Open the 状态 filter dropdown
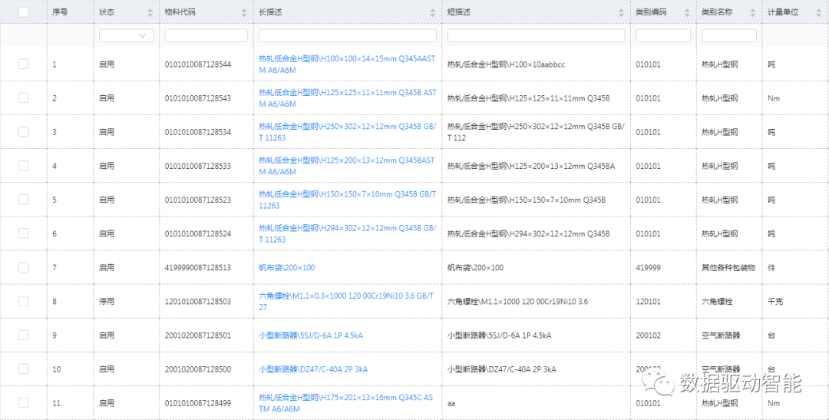The image size is (829, 420). (127, 35)
